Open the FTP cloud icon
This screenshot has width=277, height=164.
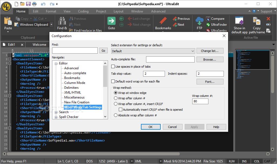(200, 21)
